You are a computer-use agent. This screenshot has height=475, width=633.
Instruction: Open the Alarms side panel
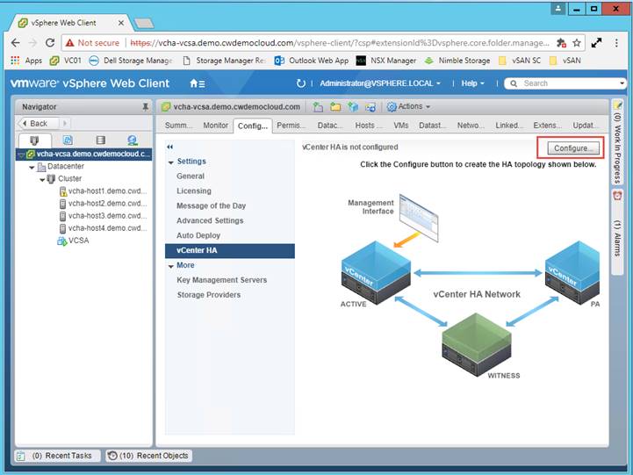click(x=617, y=231)
